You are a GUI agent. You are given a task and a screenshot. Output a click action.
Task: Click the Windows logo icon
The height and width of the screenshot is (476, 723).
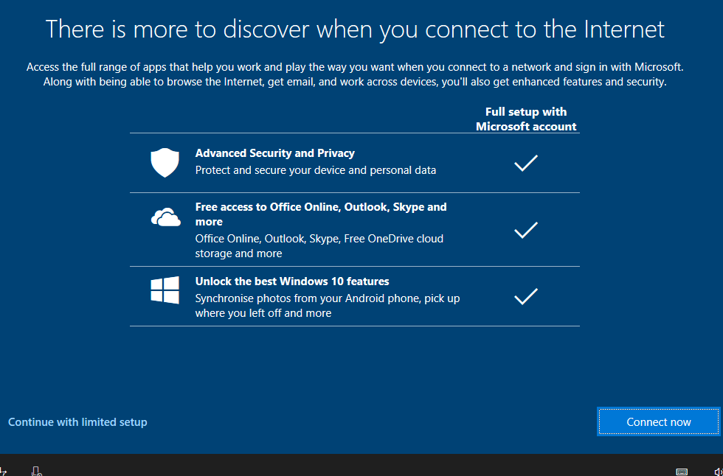165,290
